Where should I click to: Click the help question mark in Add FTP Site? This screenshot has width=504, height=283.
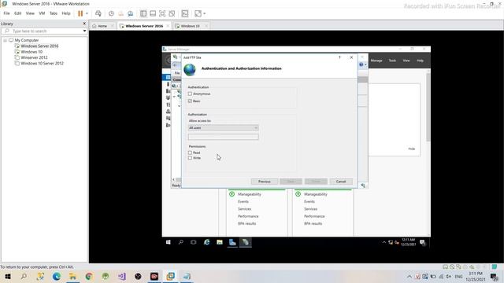(339, 57)
